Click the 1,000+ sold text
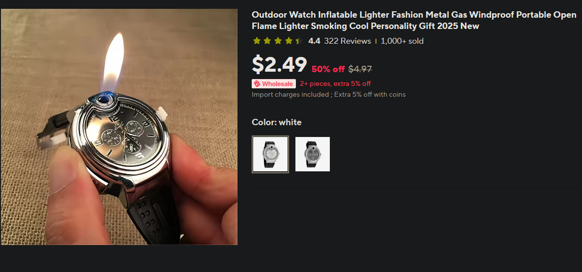 pyautogui.click(x=402, y=41)
